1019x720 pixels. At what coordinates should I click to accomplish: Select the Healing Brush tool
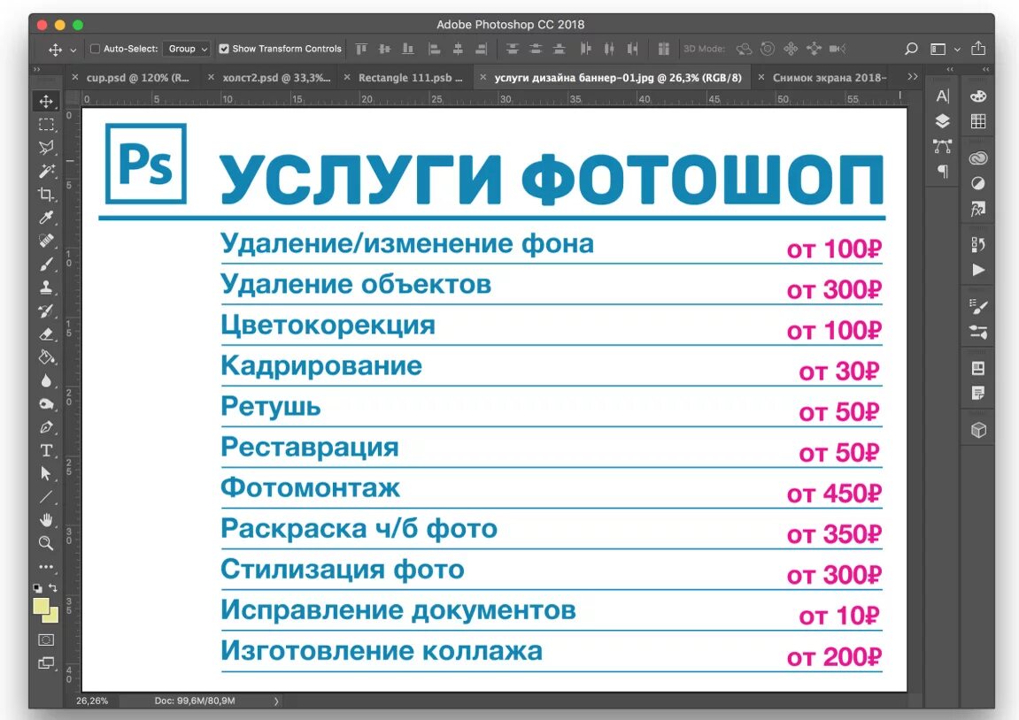(x=46, y=241)
